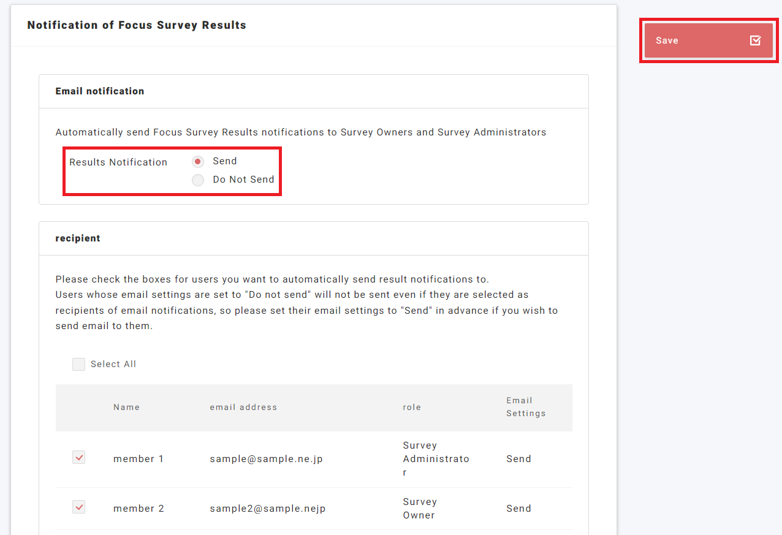Click the role column header
782x535 pixels.
point(412,408)
